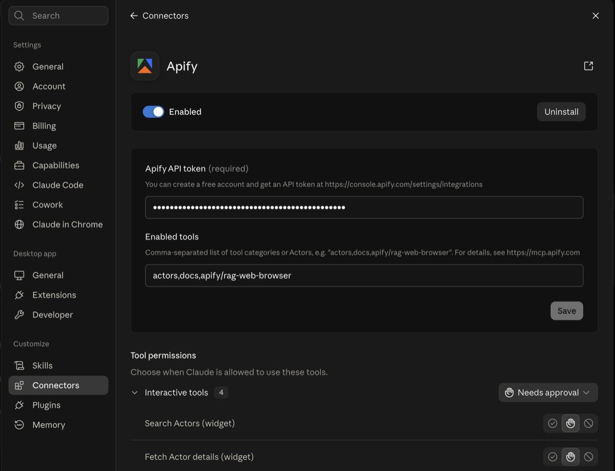The width and height of the screenshot is (615, 471).
Task: Go to Account settings
Action: click(59, 86)
